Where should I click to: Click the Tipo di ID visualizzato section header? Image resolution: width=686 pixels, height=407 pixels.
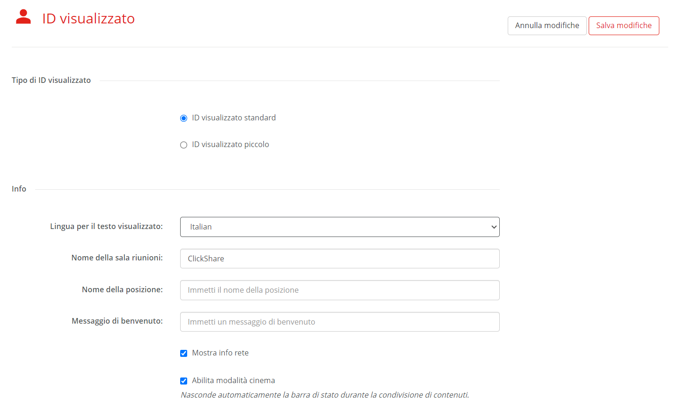click(51, 80)
